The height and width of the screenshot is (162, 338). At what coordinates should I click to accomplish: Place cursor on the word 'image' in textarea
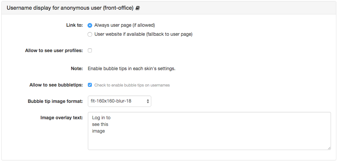[98, 131]
